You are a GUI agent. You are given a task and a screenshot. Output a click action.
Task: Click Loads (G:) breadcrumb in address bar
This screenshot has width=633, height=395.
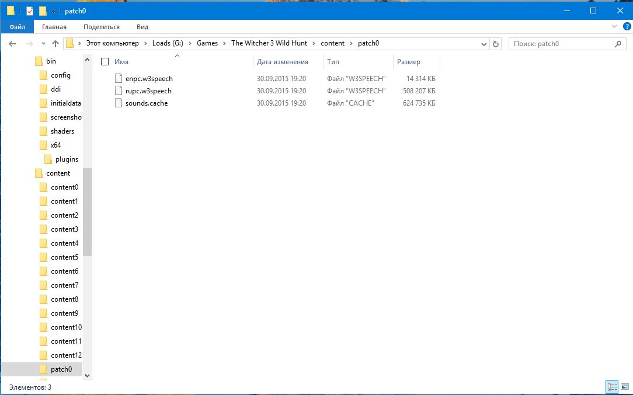pos(168,43)
